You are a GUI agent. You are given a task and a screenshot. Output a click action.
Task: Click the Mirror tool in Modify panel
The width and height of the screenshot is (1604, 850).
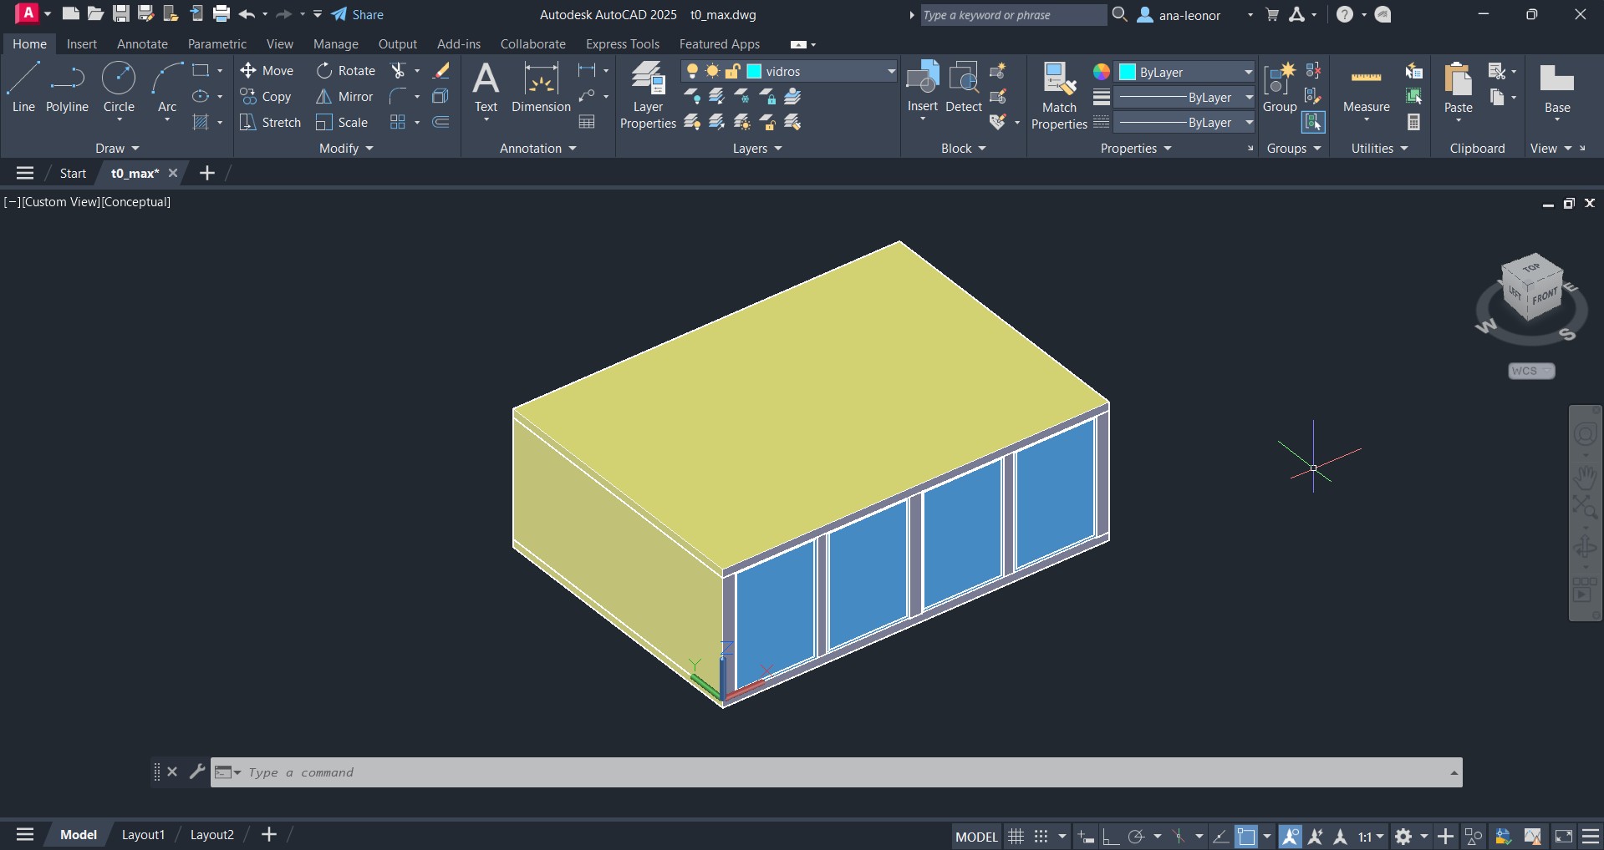344,97
